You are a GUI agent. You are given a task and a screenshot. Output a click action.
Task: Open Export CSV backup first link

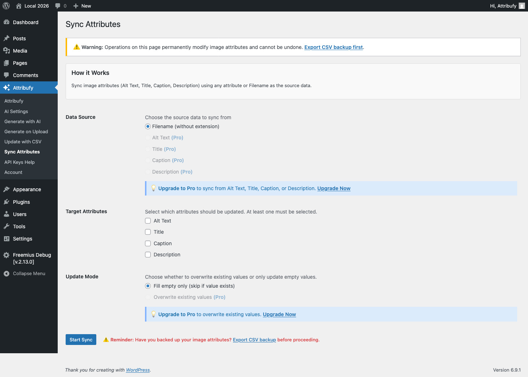(333, 47)
